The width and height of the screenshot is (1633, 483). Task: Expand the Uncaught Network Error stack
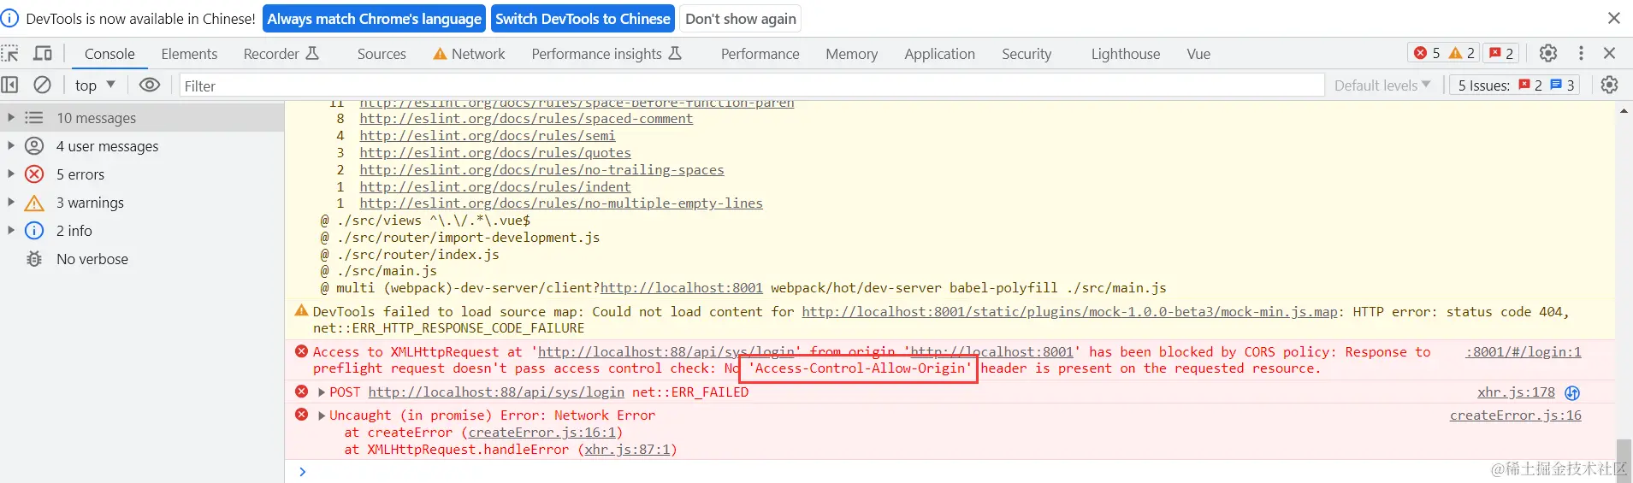click(322, 415)
